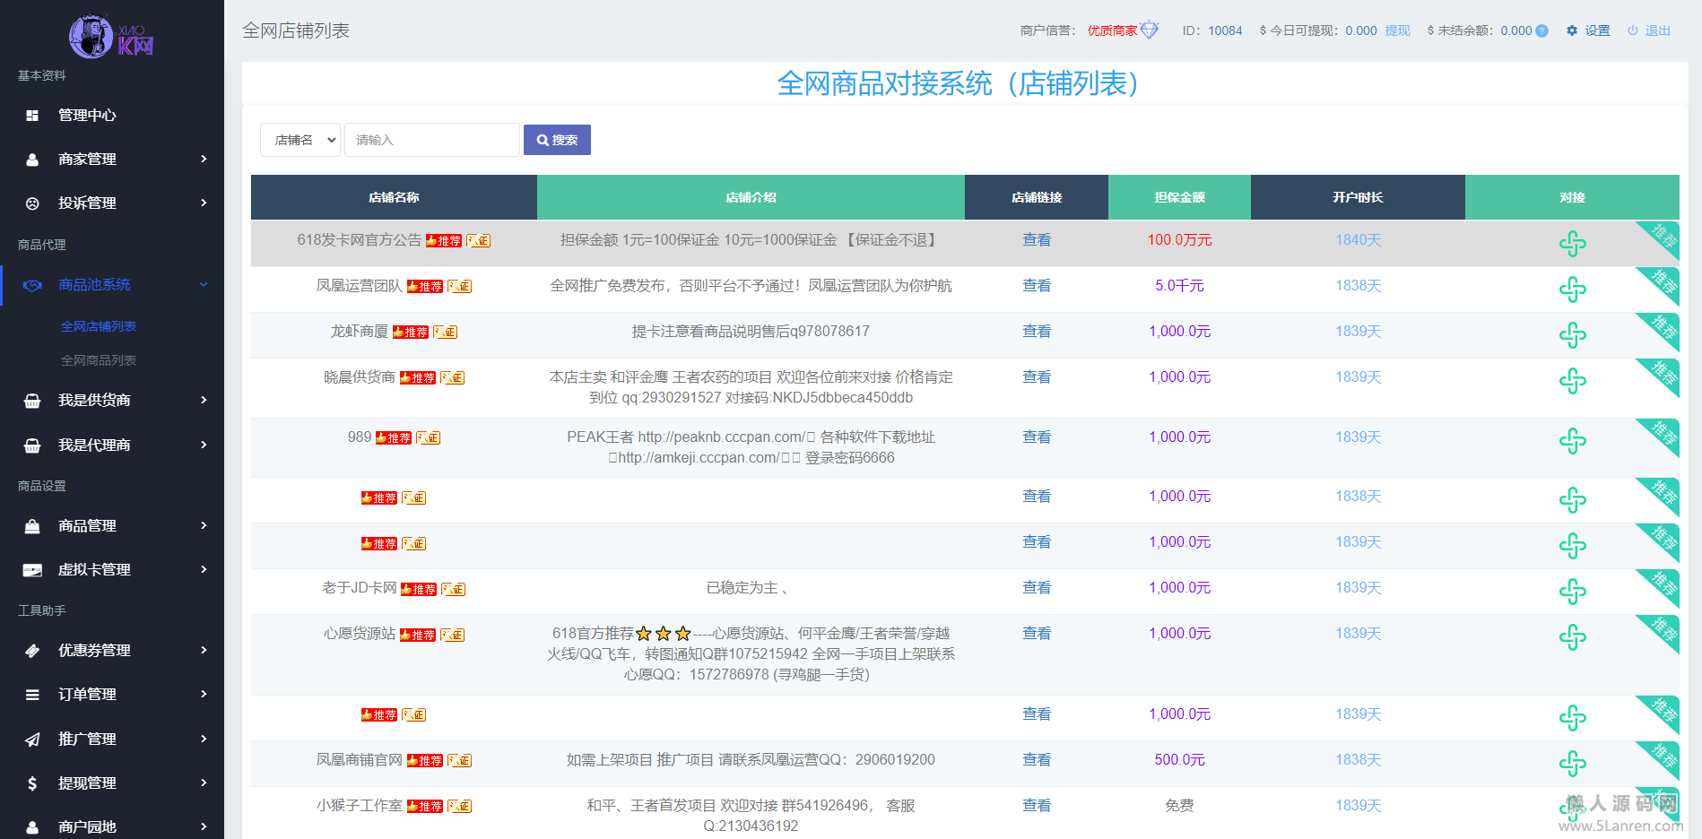The image size is (1702, 839).
Task: Select 全网商品列表 submenu item
Action: coord(99,360)
